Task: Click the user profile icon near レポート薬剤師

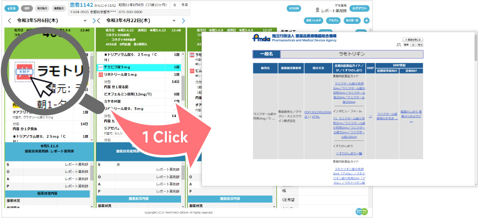Action: tap(318, 10)
